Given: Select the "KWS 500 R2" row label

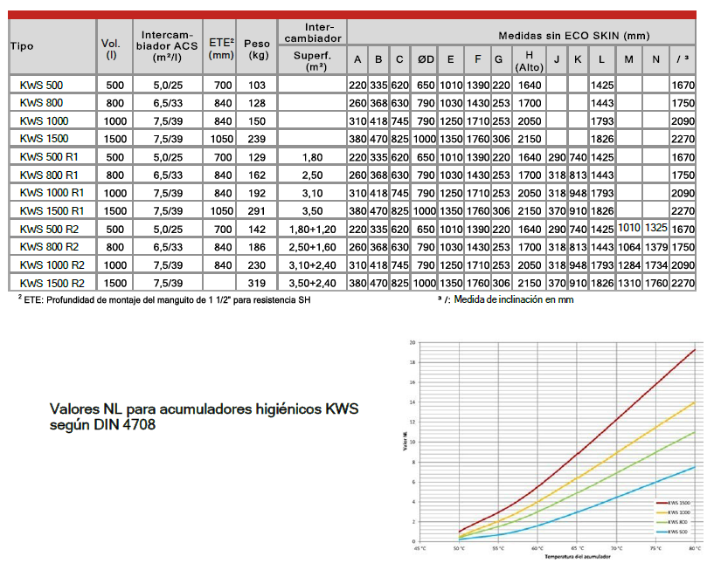Looking at the screenshot, I should (x=51, y=229).
